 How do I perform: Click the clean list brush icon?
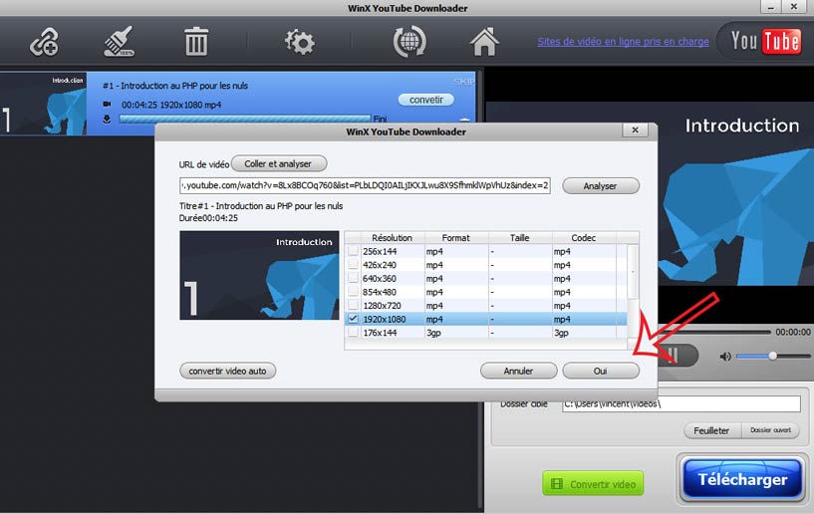119,42
